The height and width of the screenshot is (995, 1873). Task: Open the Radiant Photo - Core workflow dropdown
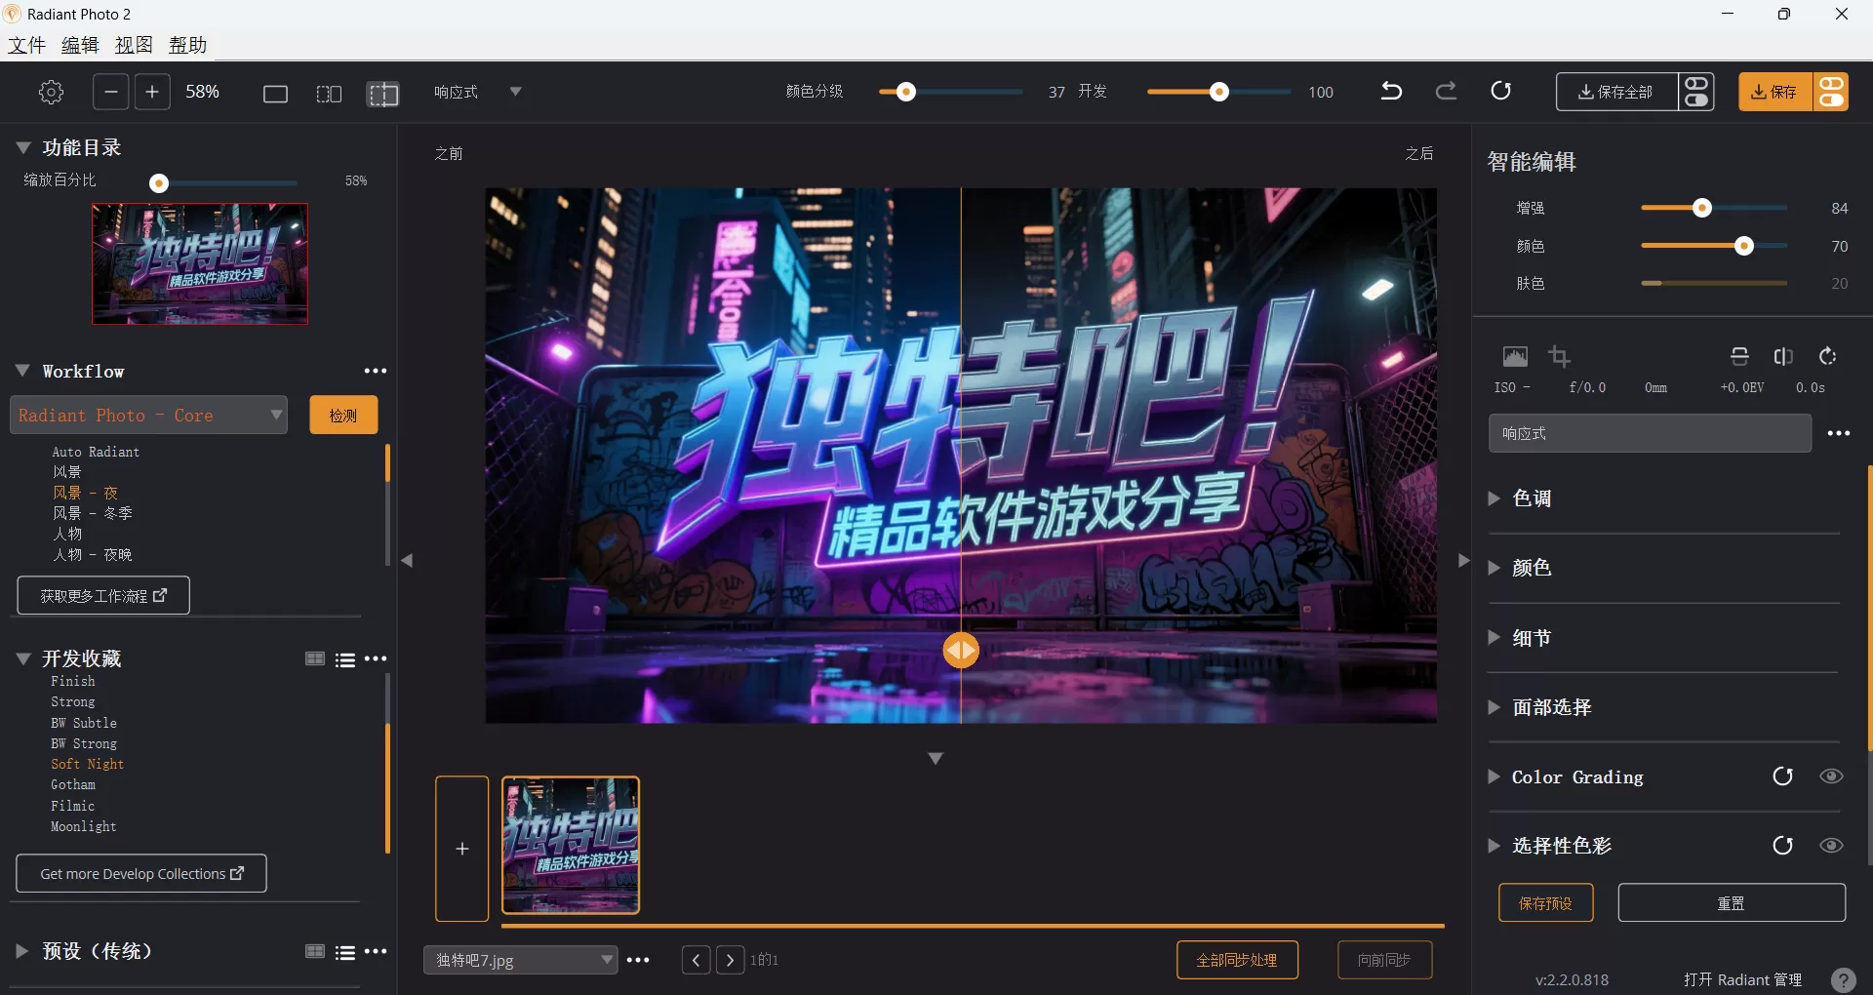tap(148, 415)
